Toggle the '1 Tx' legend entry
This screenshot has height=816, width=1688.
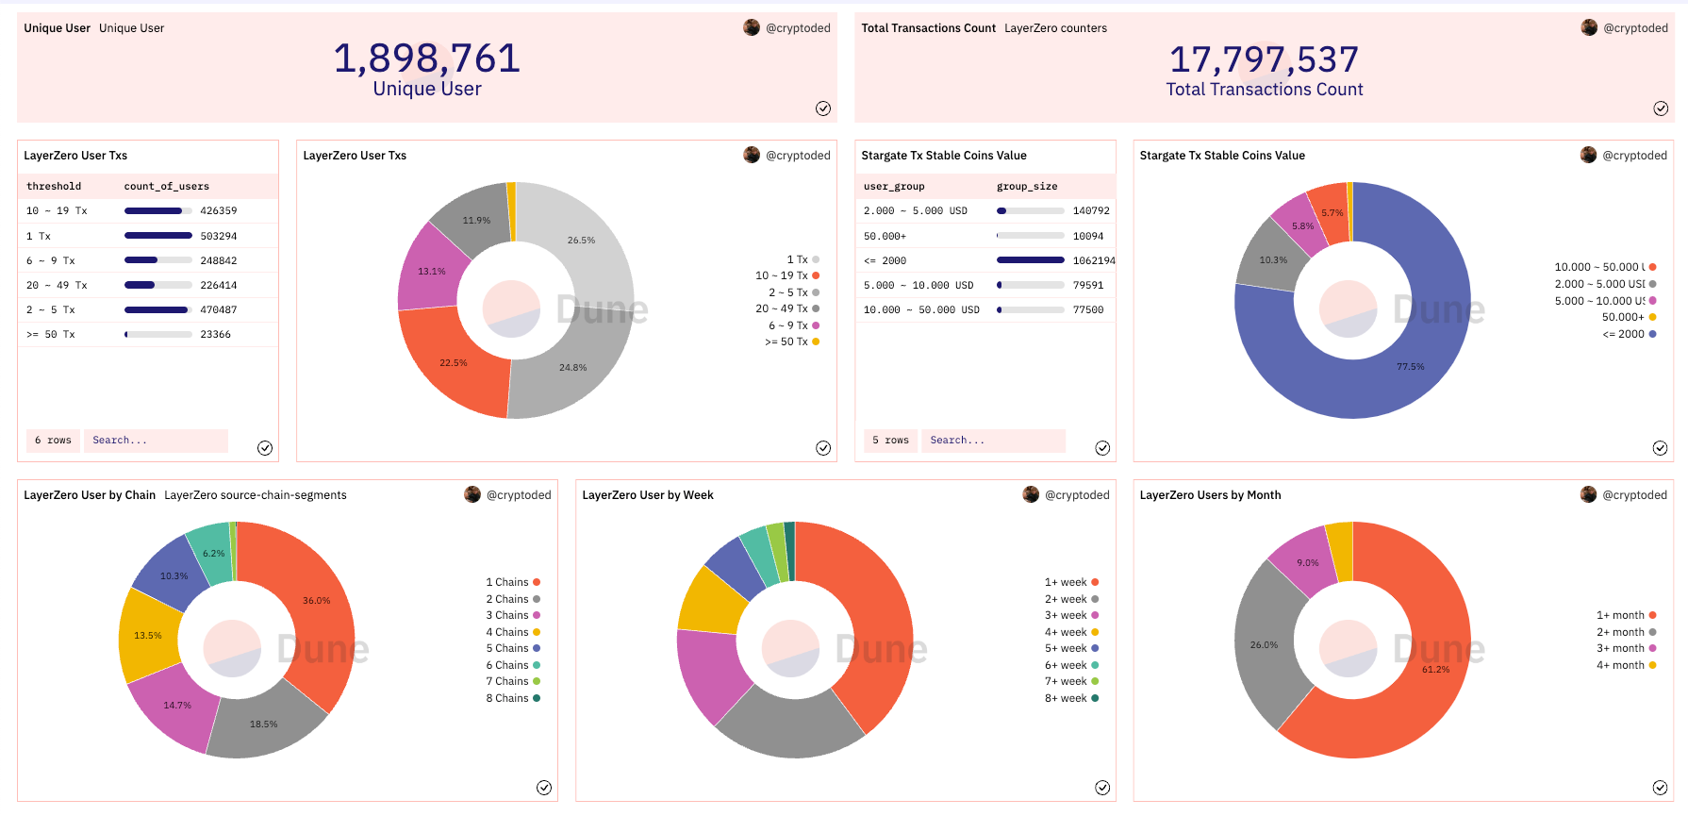[x=803, y=259]
